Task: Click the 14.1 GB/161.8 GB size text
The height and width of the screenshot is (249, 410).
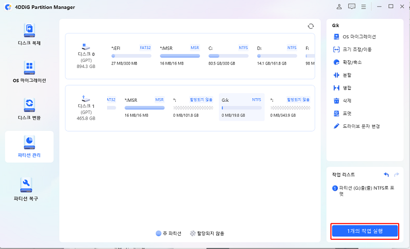Action: [x=272, y=63]
